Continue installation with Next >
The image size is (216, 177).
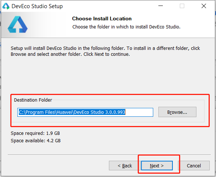[157, 166]
